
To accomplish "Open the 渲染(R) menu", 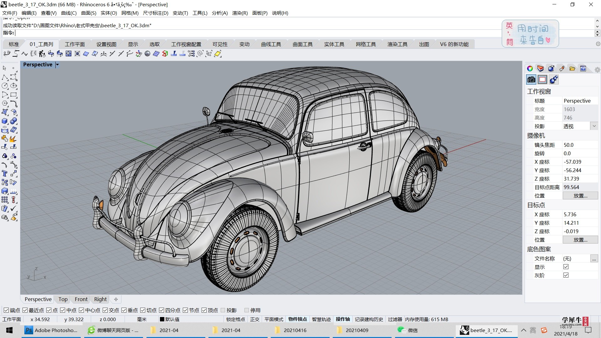I will [x=240, y=13].
